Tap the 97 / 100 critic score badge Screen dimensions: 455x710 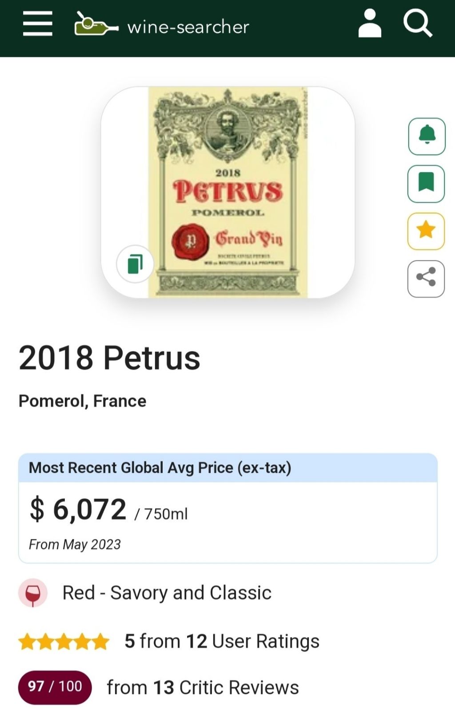pos(55,687)
